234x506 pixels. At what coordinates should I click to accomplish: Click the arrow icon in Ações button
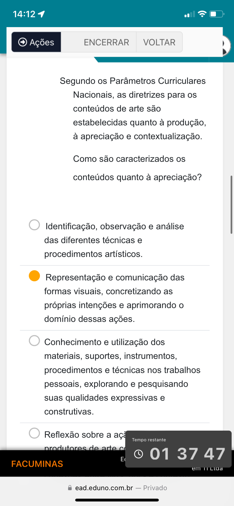pos(23,42)
